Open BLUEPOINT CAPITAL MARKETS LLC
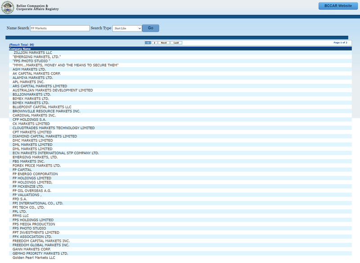Viewport: 360px width, 263px height. tap(42, 107)
